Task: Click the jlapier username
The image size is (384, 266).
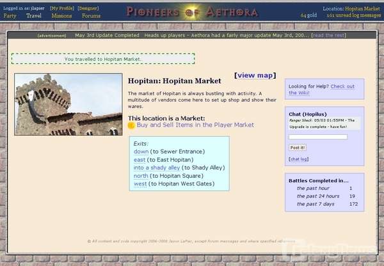Action: tap(38, 8)
